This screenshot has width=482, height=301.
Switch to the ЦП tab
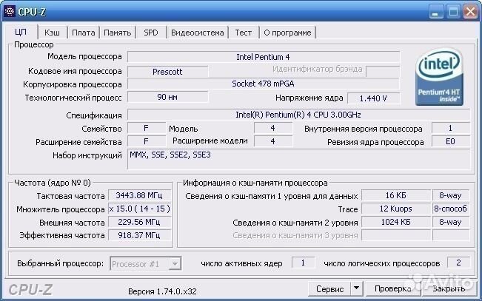click(21, 32)
